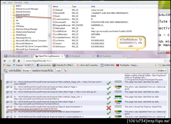Select Microsoft Office Outlook Connector key
The height and width of the screenshot is (124, 171).
tap(31, 41)
